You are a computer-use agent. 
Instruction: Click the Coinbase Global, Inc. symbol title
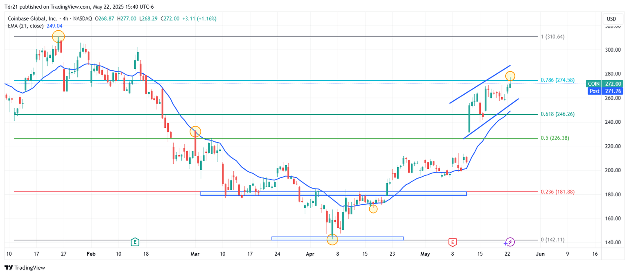[x=32, y=18]
